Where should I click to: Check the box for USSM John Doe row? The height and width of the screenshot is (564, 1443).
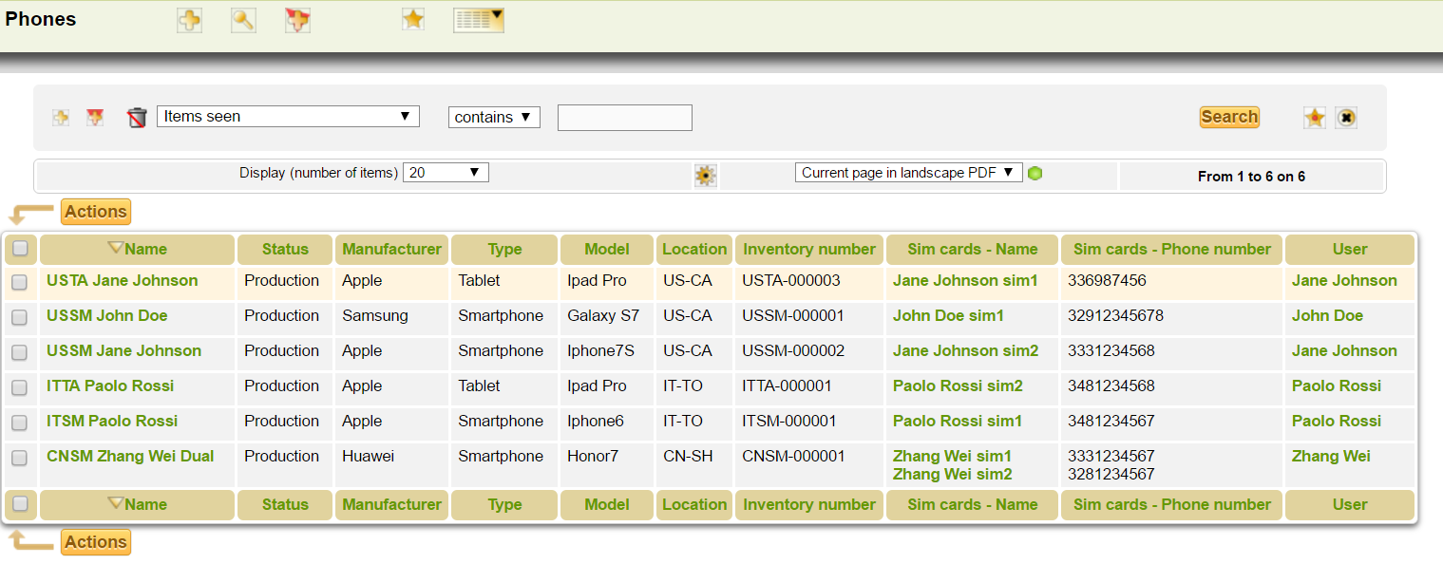(x=19, y=317)
